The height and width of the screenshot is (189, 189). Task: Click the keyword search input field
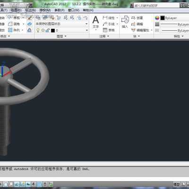coord(156,6)
